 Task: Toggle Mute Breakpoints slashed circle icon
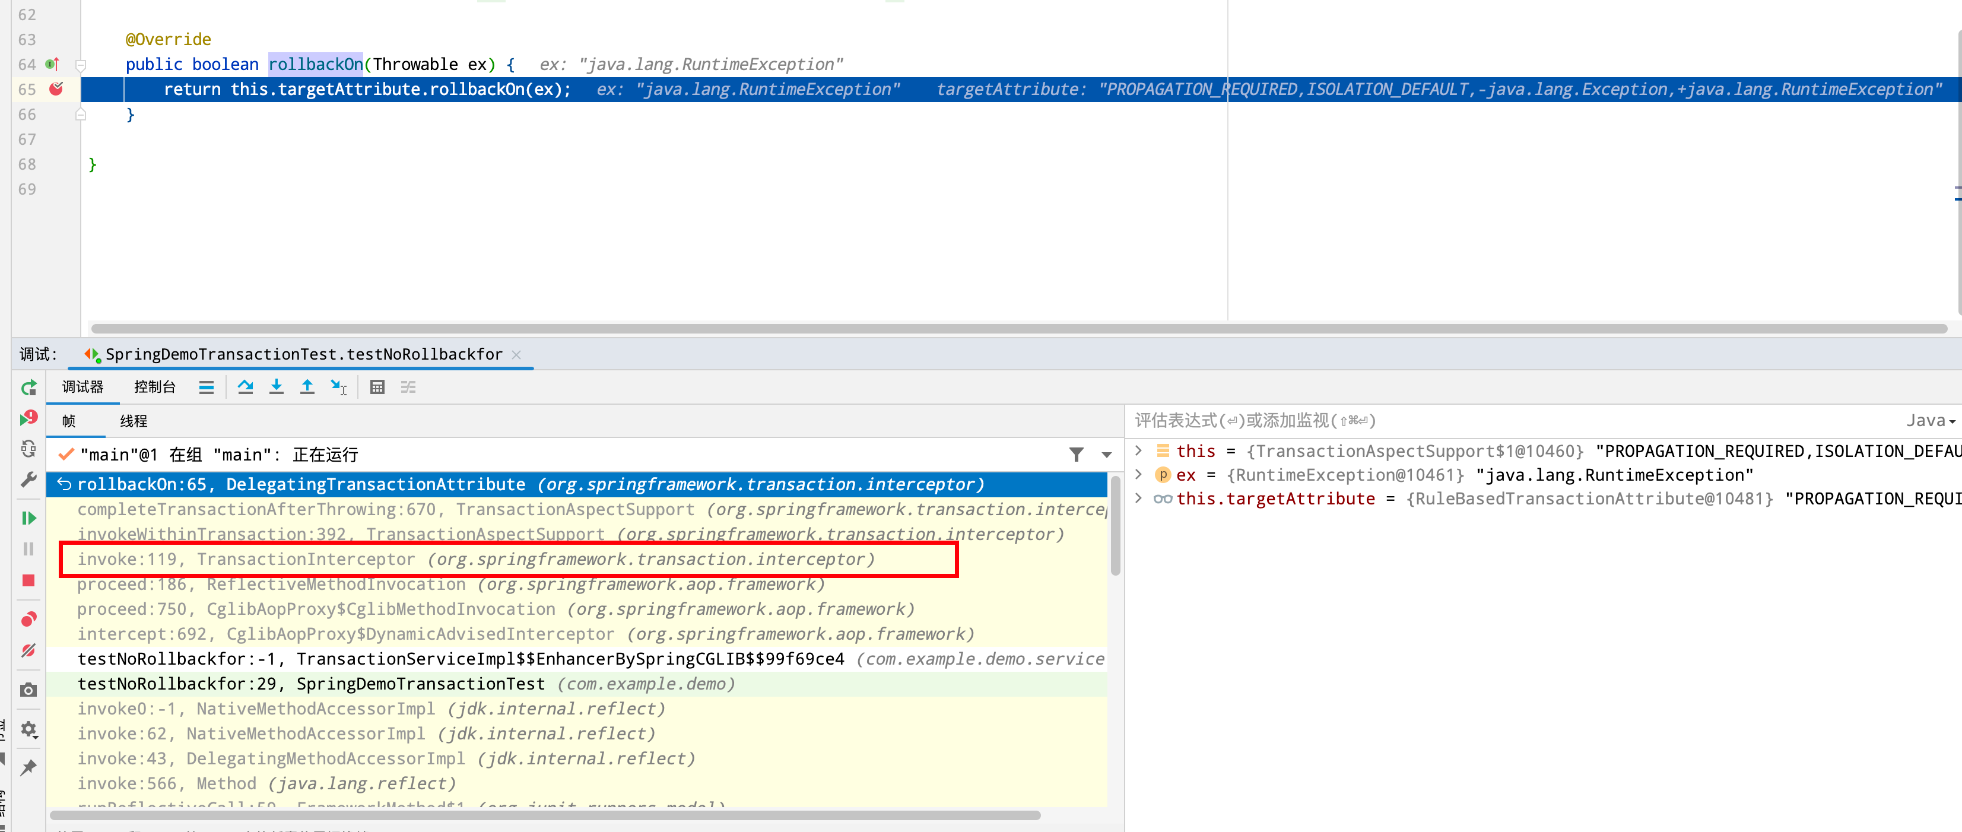tap(28, 650)
